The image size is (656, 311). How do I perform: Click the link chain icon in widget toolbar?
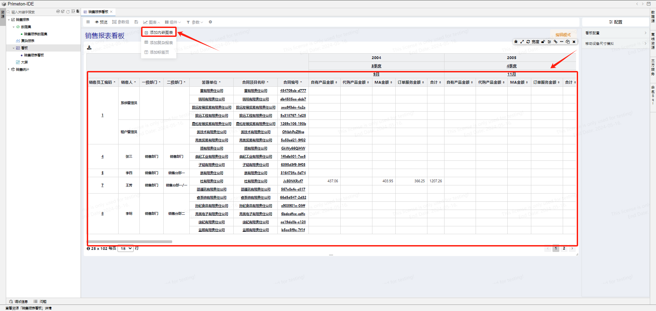pyautogui.click(x=556, y=42)
